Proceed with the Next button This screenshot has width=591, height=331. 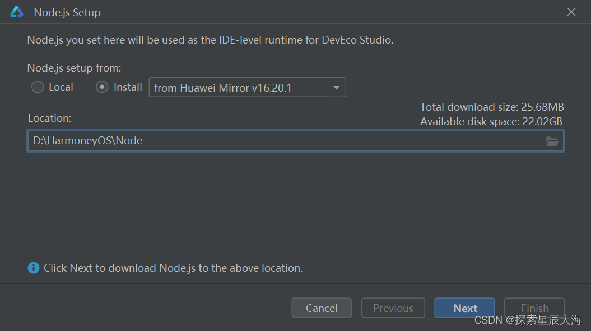(465, 308)
